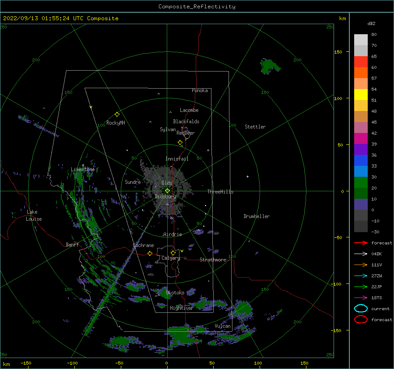Pick the red 60-65 dBZ color swatch
The height and width of the screenshot is (369, 394).
click(x=361, y=62)
